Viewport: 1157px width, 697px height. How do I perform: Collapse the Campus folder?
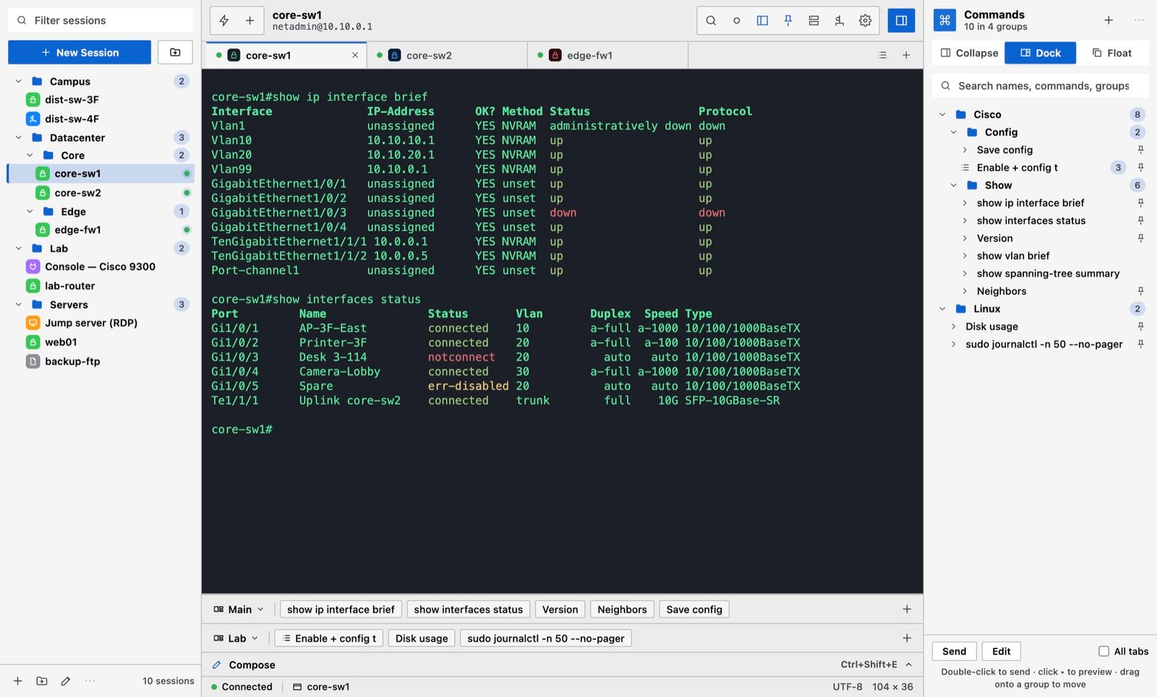pyautogui.click(x=19, y=81)
